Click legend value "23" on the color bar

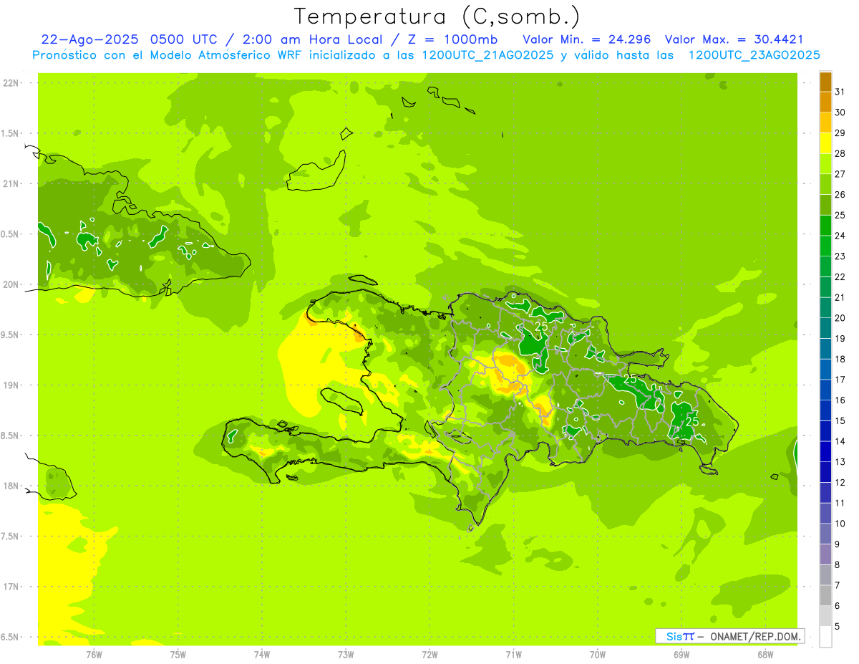click(x=840, y=256)
